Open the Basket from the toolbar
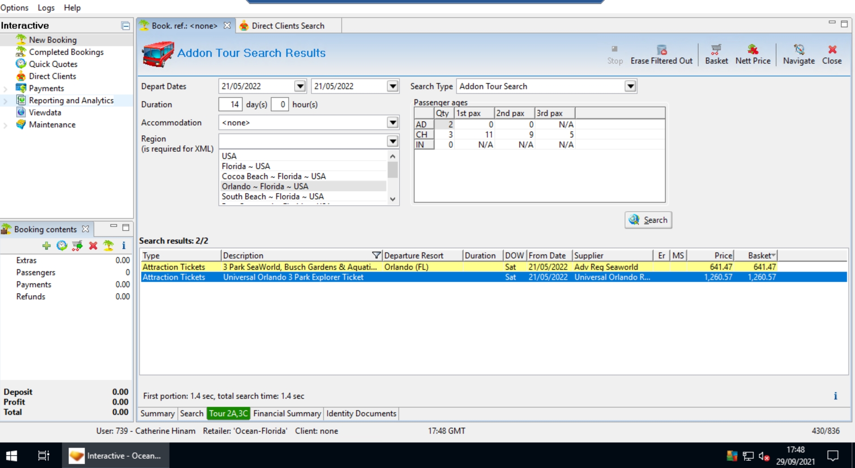The width and height of the screenshot is (855, 468). (716, 55)
